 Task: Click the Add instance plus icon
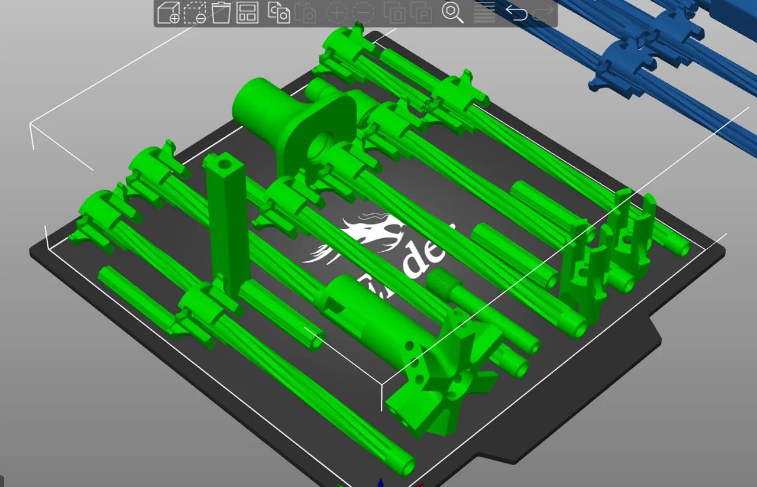pyautogui.click(x=337, y=12)
